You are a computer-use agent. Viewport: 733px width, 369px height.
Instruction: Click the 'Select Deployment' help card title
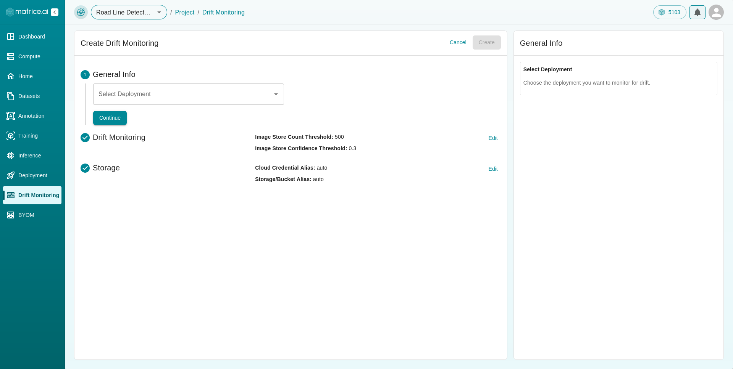(x=547, y=69)
